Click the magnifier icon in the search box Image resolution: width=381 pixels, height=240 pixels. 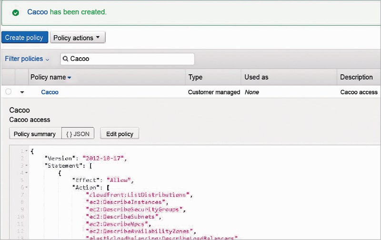point(66,59)
